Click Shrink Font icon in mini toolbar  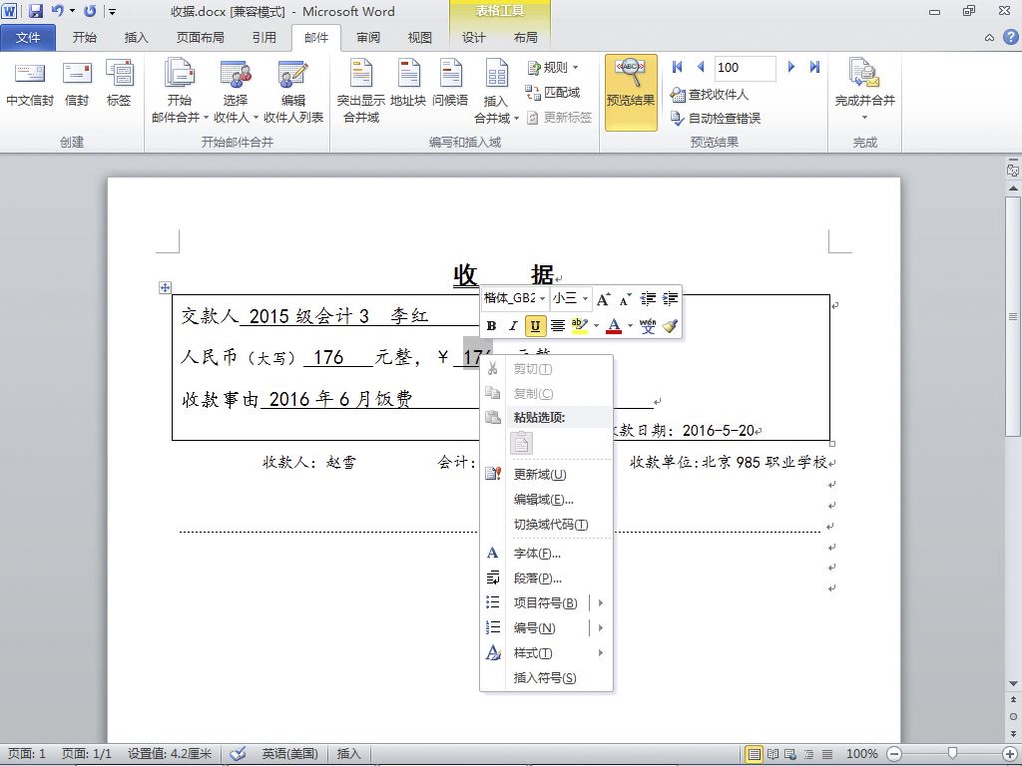click(x=625, y=299)
